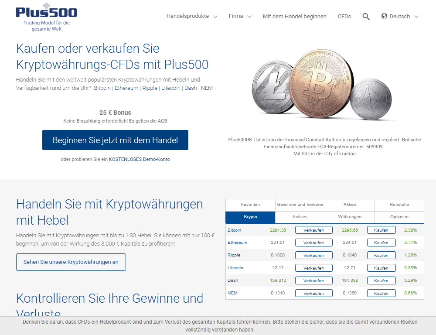Follow the Ethereum link in intro text
The height and width of the screenshot is (335, 436).
tap(126, 88)
